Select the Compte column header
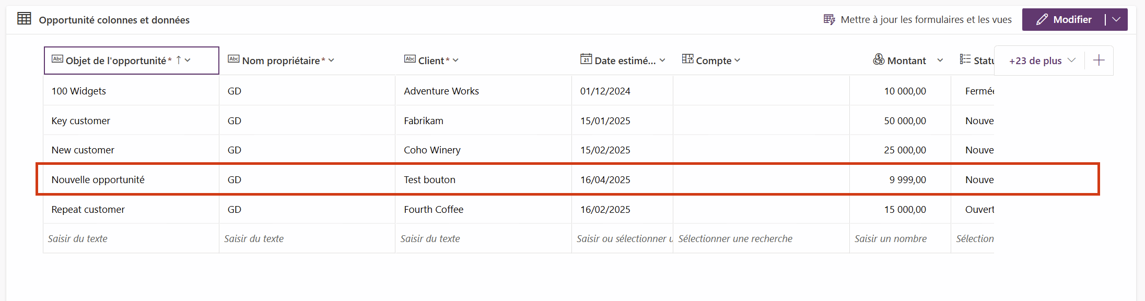Image resolution: width=1145 pixels, height=301 pixels. click(714, 61)
